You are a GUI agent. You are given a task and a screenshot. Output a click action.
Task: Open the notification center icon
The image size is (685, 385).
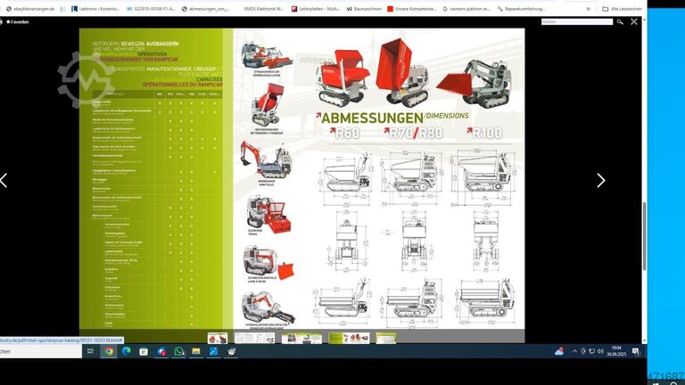pyautogui.click(x=636, y=351)
